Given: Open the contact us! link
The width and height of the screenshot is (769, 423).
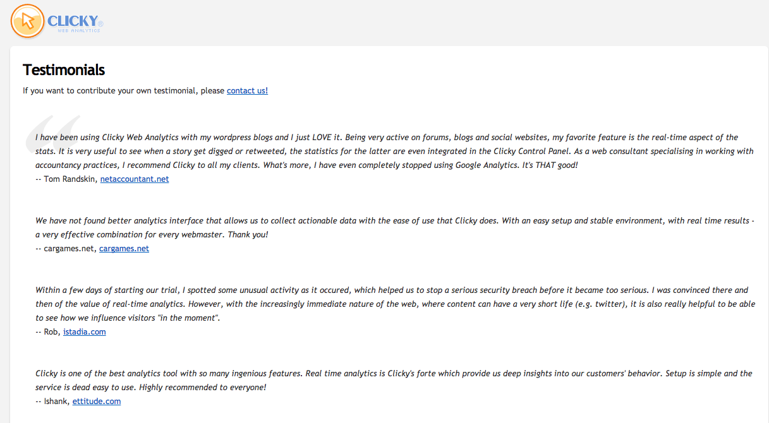Looking at the screenshot, I should pos(247,90).
